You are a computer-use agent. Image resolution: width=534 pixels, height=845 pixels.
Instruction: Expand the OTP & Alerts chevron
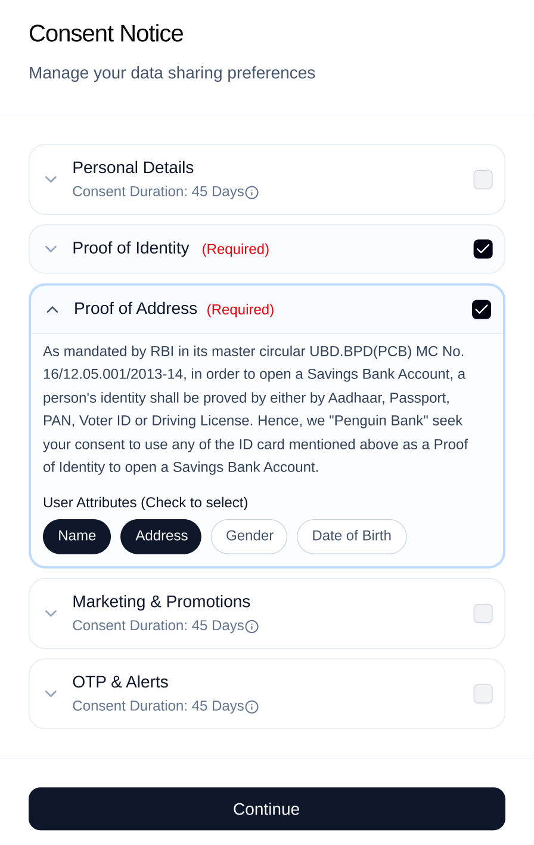click(x=51, y=694)
